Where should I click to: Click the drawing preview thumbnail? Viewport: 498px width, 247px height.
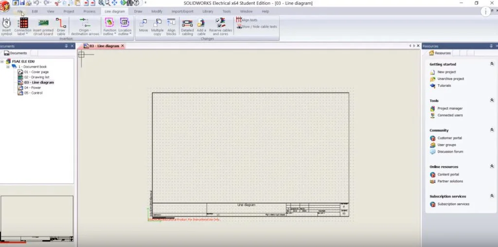(x=37, y=218)
